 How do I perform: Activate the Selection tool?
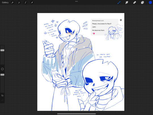pyautogui.click(x=25, y=3)
